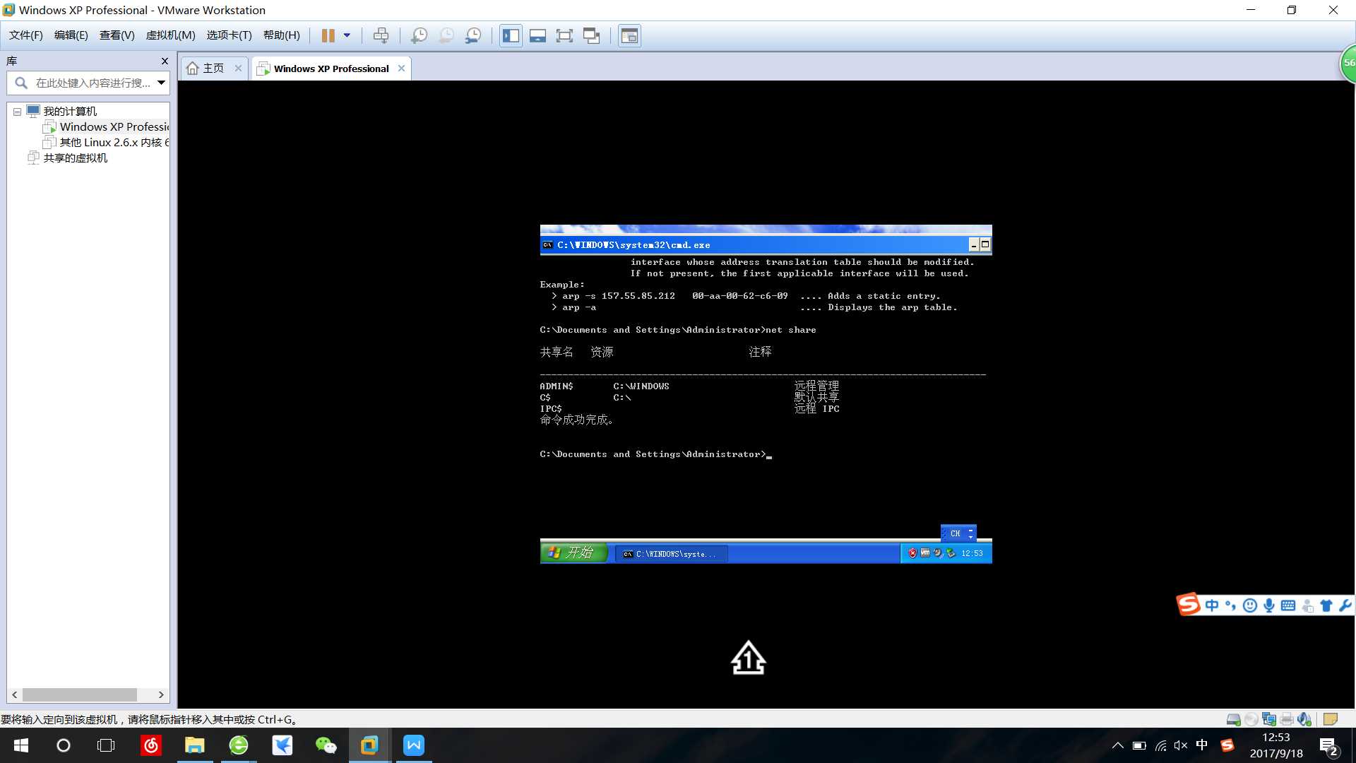Viewport: 1356px width, 763px height.
Task: Open the 文件 menu
Action: tap(25, 35)
